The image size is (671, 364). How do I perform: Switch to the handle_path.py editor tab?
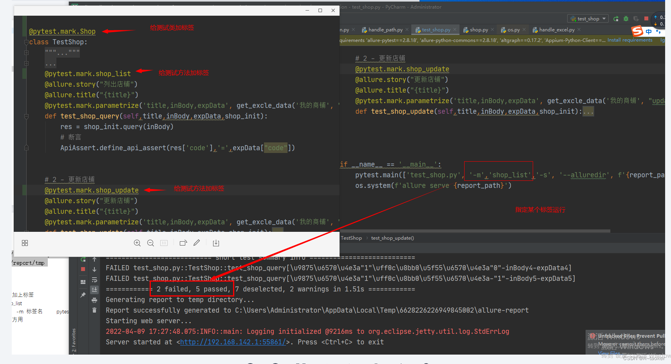(x=385, y=30)
